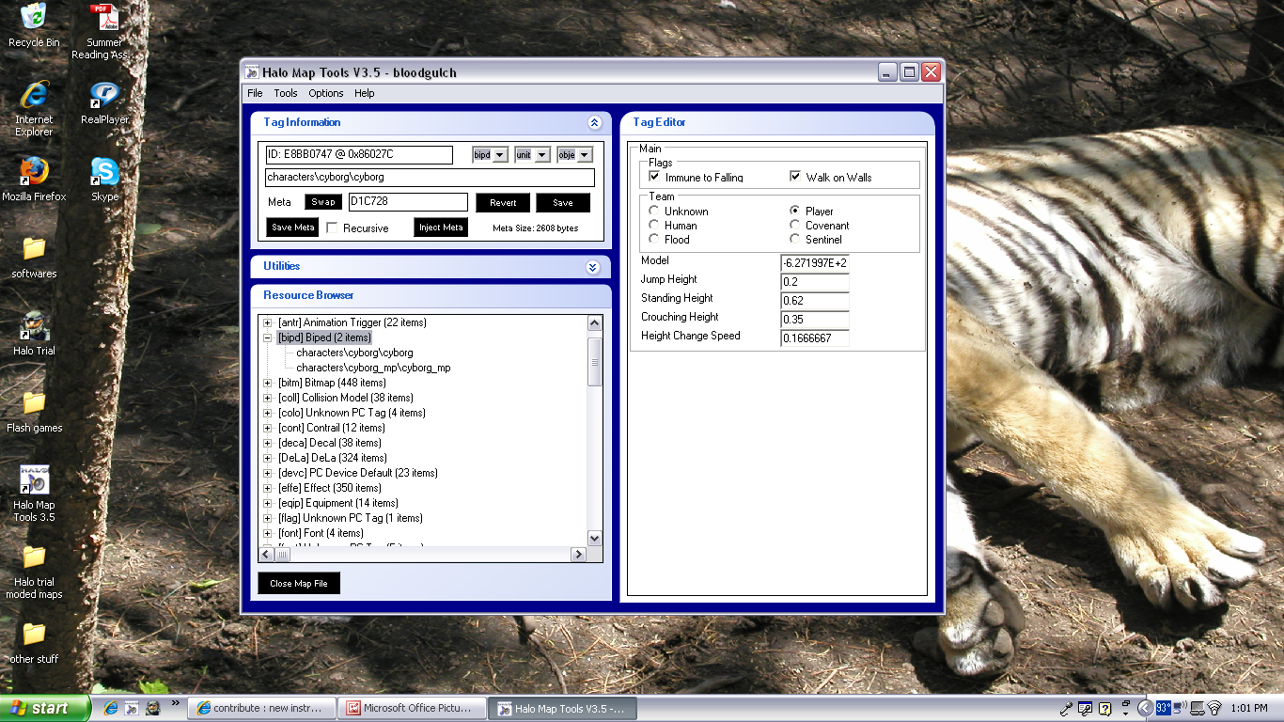Click Halo Map Tools quick launch icon
Screen dimensions: 1284x722
click(x=132, y=708)
